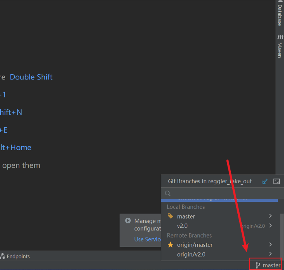This screenshot has height=270, width=284.
Task: Click the 'open them' hint text
Action: 21,165
